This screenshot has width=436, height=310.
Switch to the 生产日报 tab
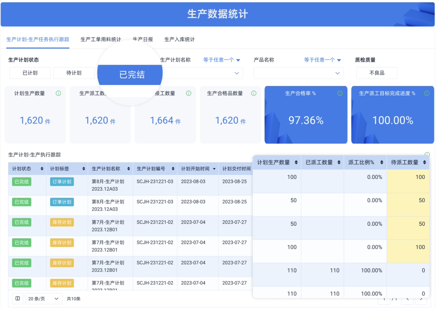142,39
